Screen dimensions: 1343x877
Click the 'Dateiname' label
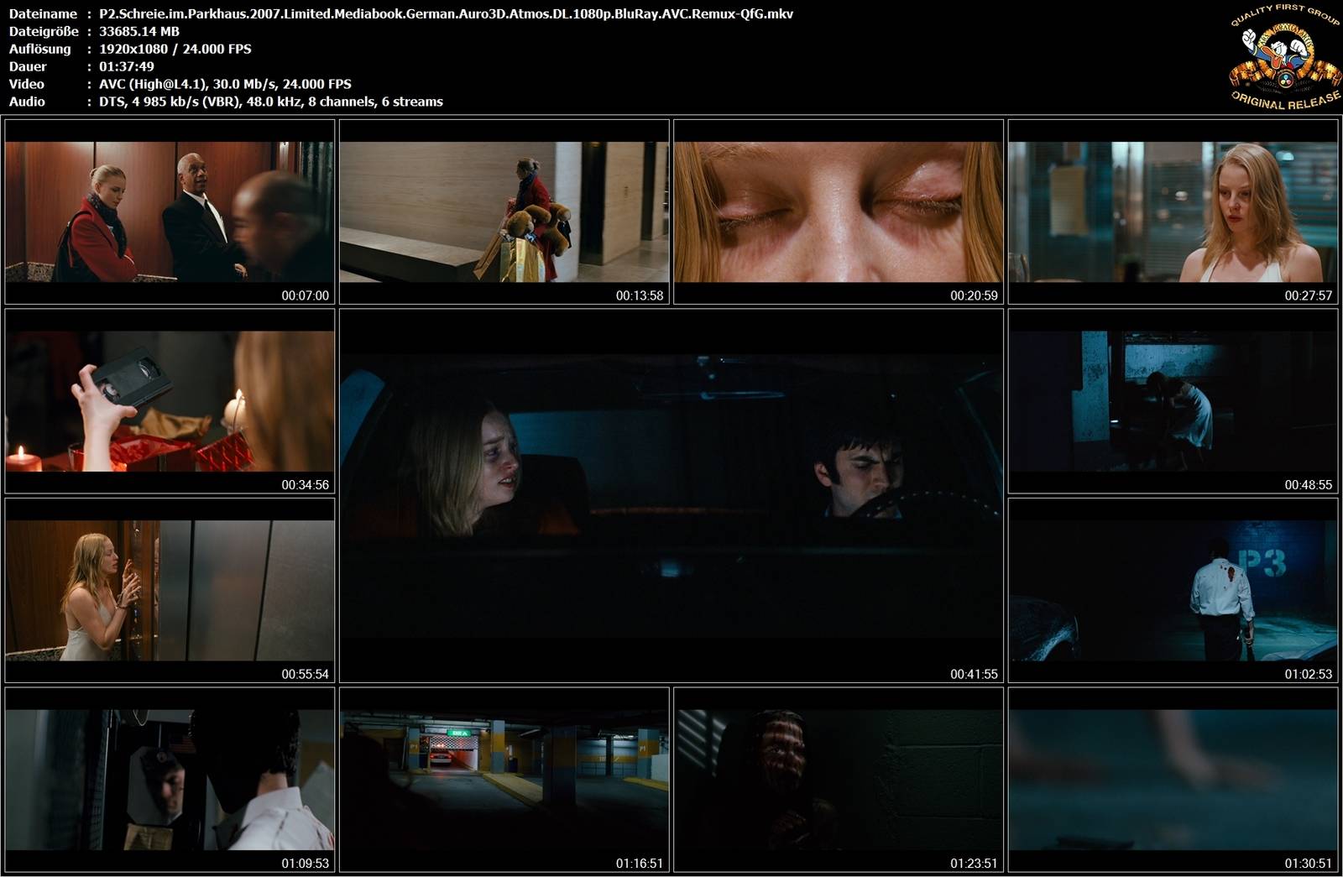tap(43, 13)
